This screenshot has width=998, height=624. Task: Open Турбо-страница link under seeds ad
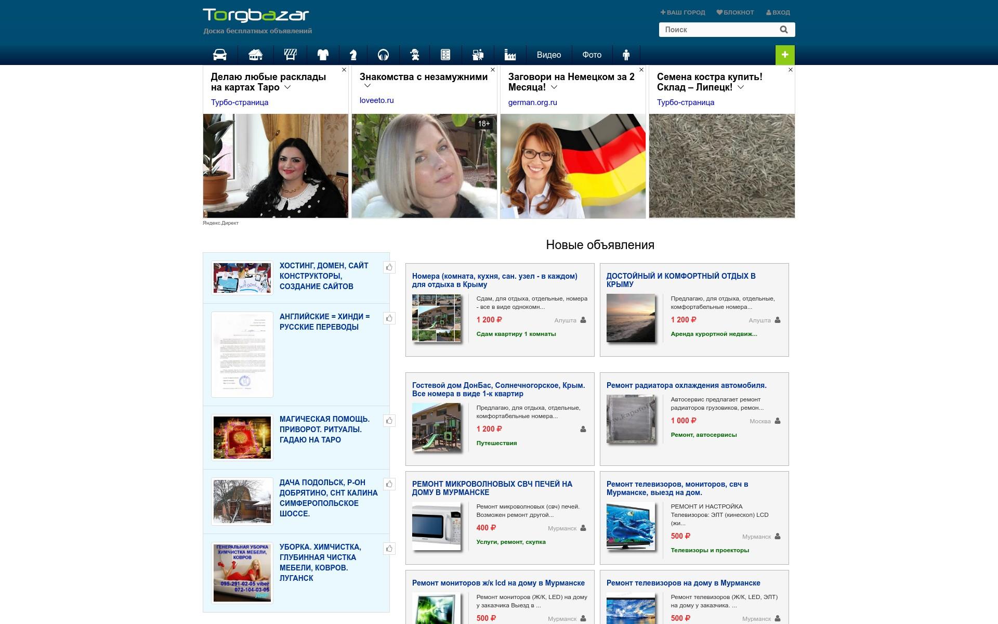coord(686,102)
